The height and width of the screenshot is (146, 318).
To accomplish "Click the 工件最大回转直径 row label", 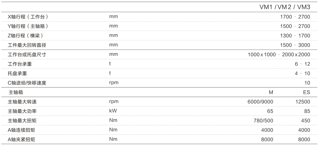I will (27, 45).
